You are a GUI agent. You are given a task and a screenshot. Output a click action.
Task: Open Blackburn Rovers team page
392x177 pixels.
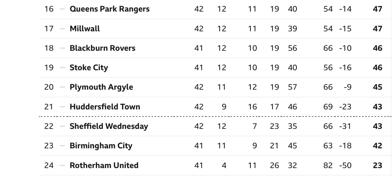point(102,48)
